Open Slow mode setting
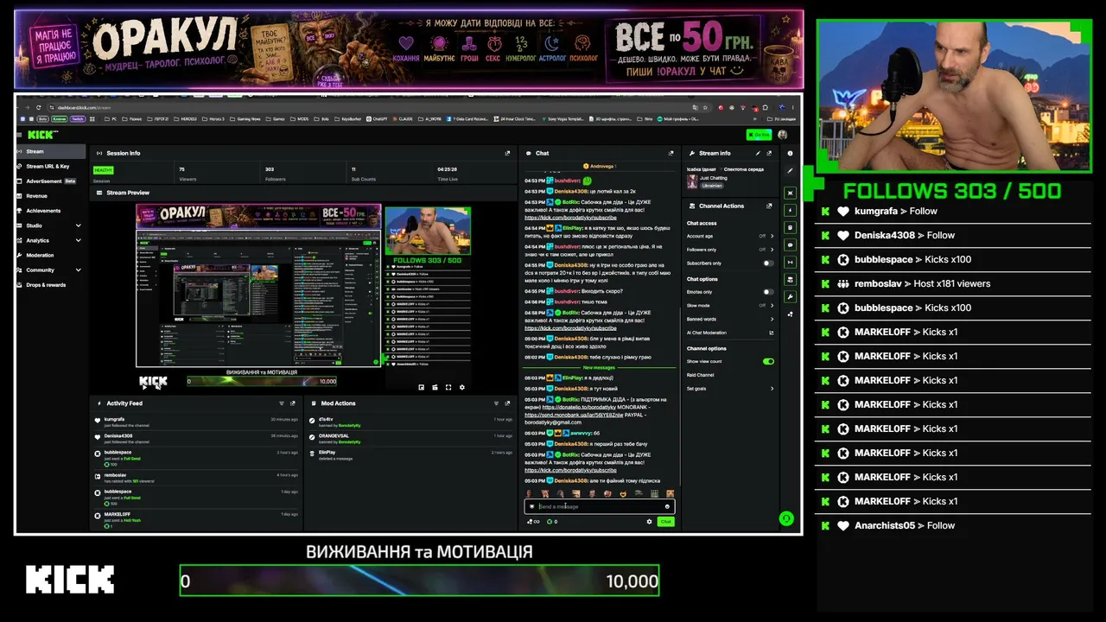This screenshot has width=1106, height=622. 730,305
